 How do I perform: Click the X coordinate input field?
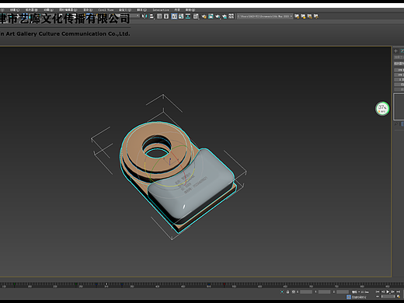point(306,292)
